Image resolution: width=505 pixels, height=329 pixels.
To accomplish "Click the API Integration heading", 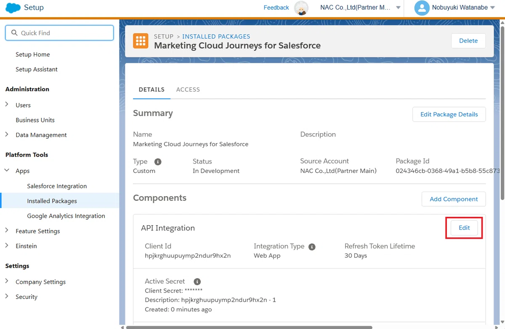I will 168,228.
